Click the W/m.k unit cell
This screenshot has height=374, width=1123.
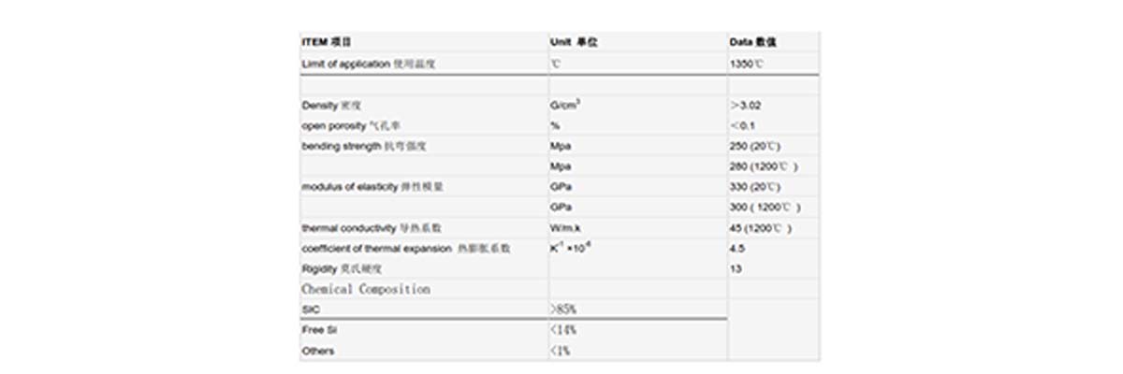tap(567, 227)
